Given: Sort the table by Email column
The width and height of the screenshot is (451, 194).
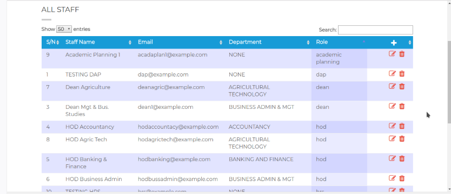Looking at the screenshot, I should click(179, 42).
